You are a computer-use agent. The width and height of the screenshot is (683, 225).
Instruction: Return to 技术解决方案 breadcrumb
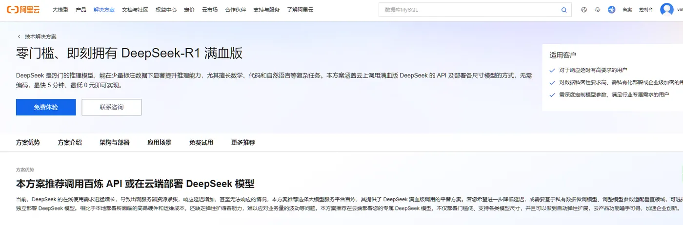pos(40,37)
